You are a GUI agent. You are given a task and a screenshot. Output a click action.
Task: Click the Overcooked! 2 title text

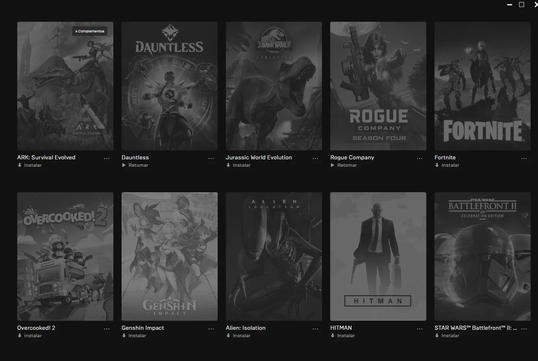point(36,328)
